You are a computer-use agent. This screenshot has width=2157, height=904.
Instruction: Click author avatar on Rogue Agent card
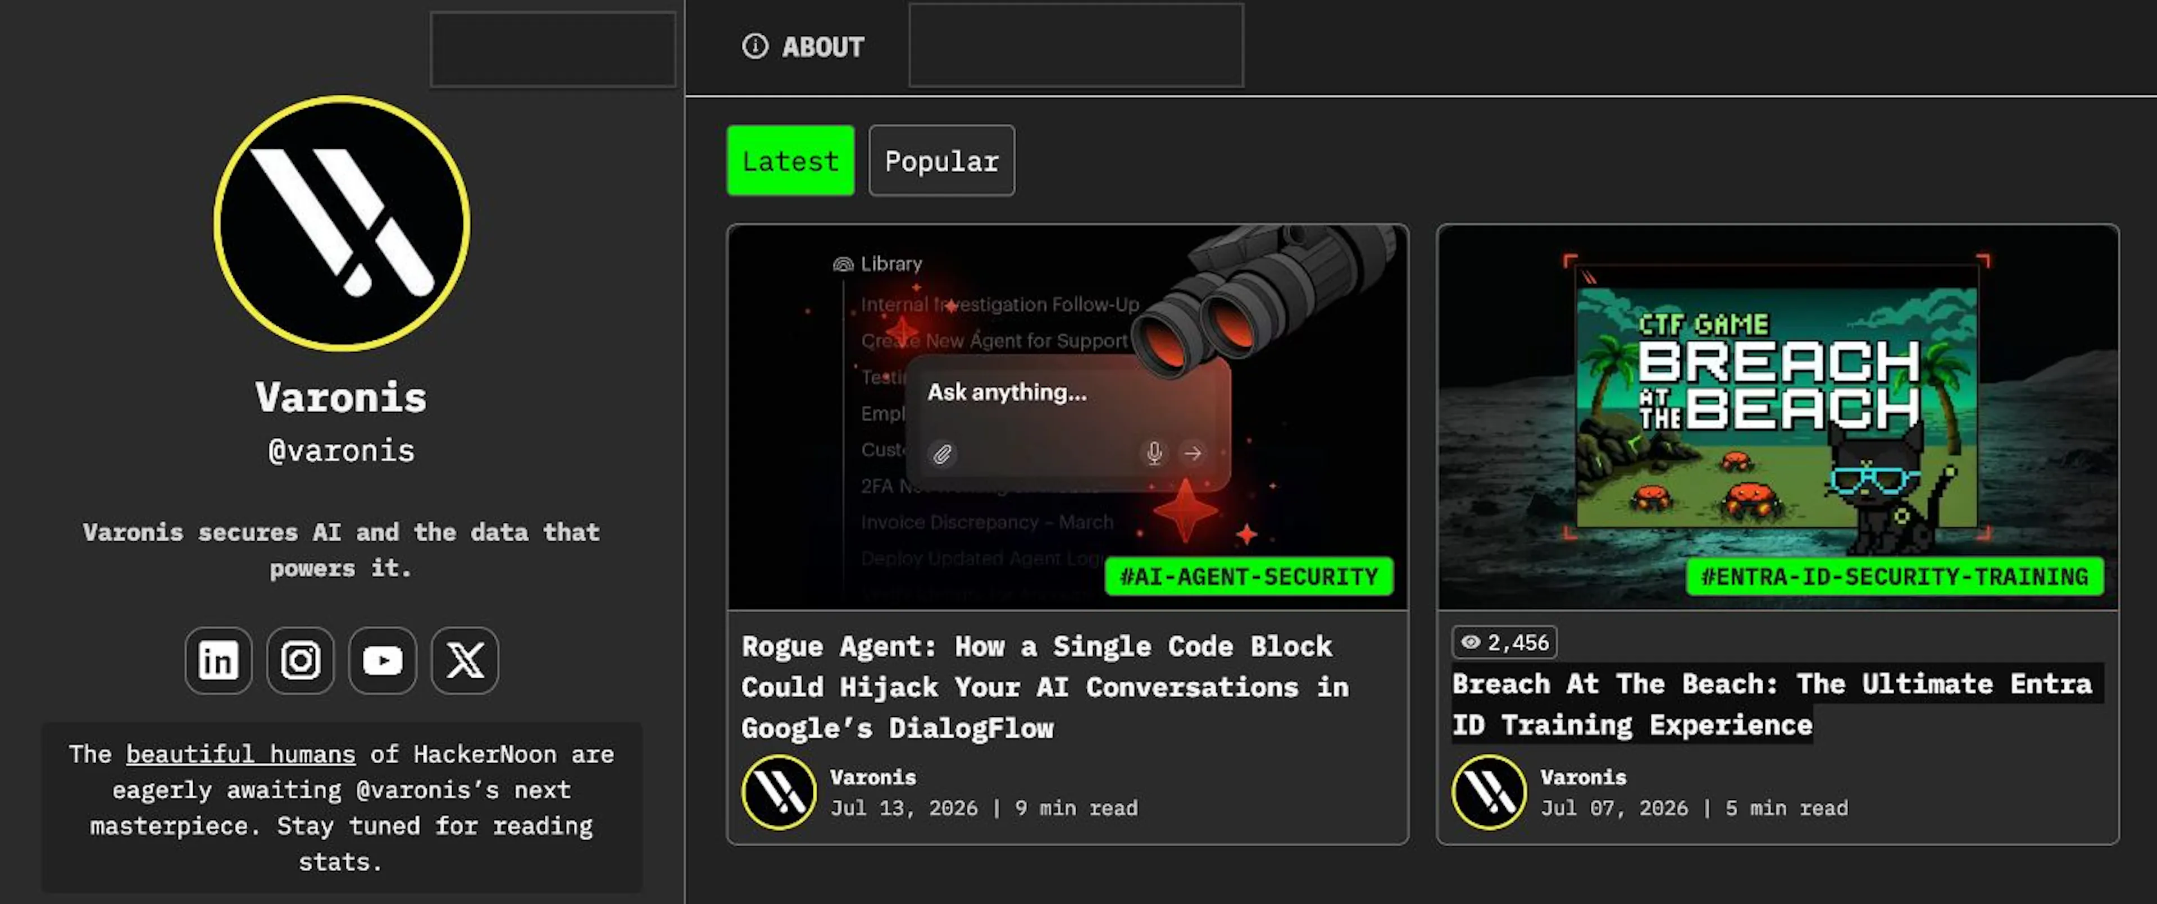pos(779,792)
